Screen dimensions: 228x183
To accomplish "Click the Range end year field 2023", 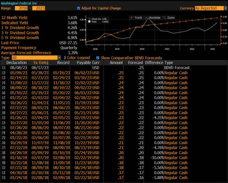I will (x=38, y=8).
